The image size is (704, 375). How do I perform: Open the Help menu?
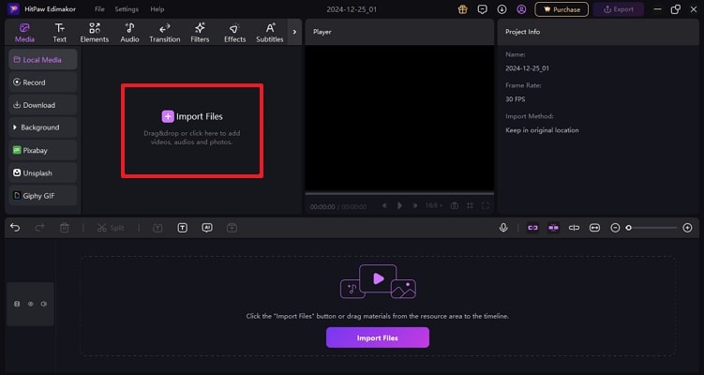click(157, 9)
